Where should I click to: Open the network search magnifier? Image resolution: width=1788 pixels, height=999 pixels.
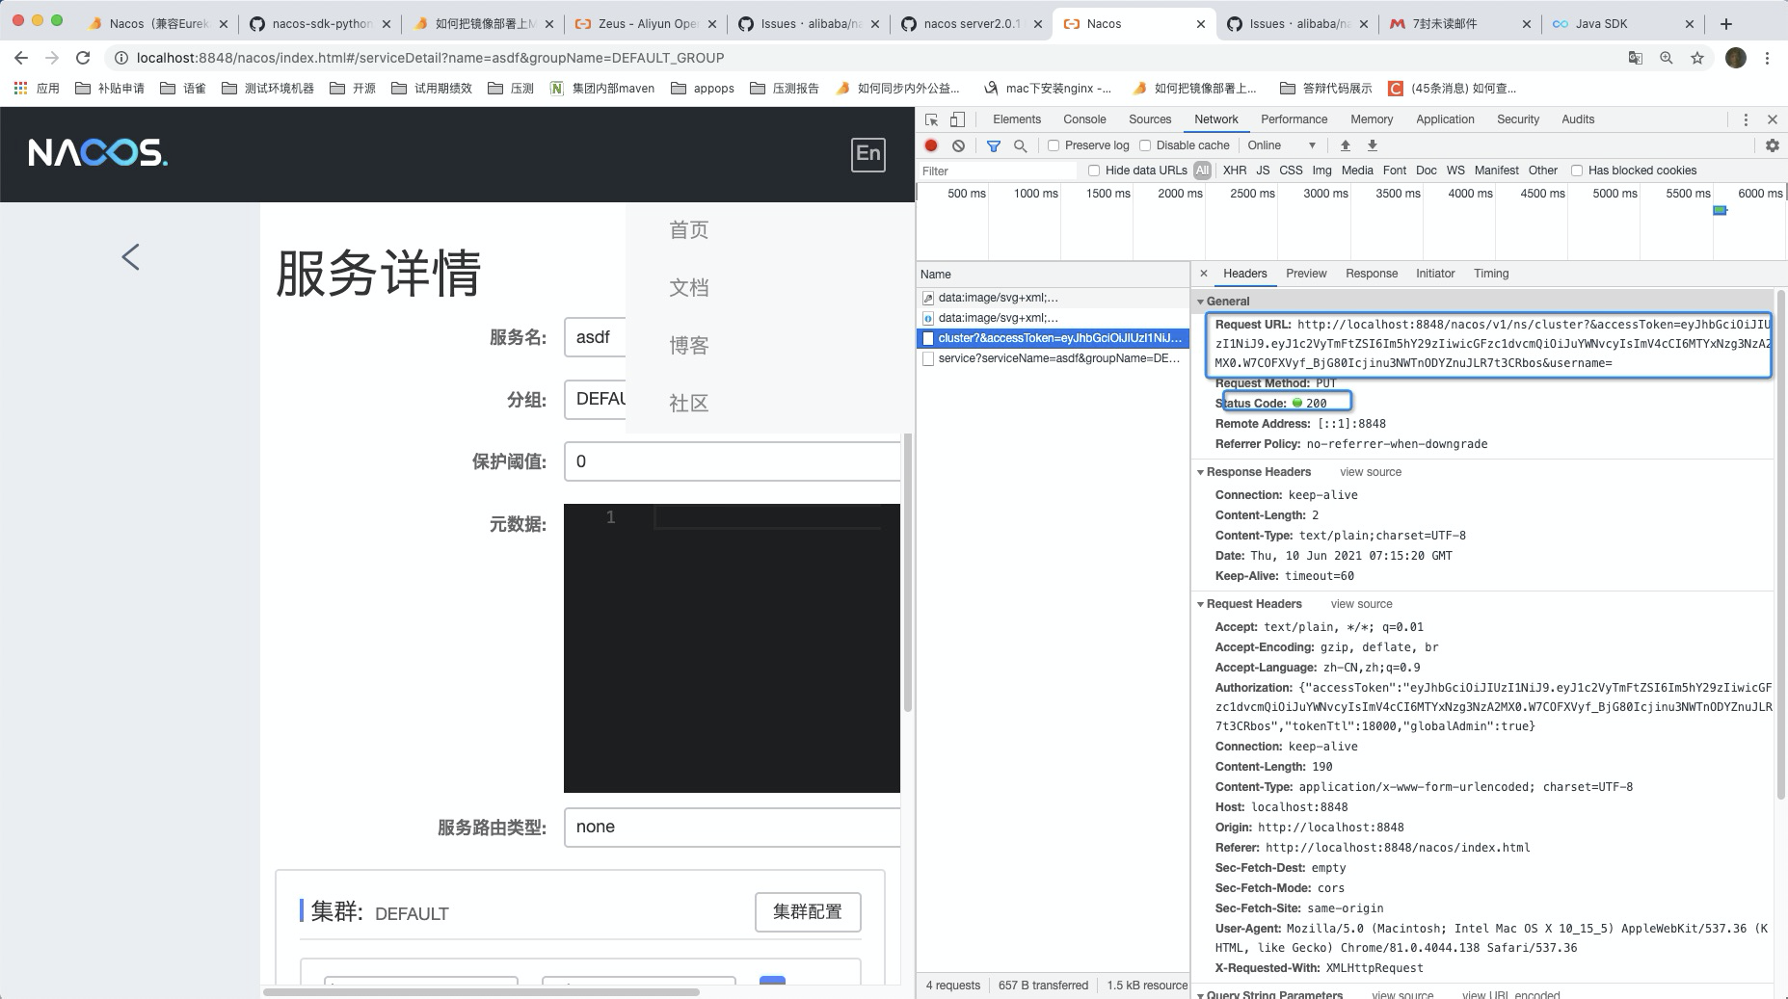click(1020, 145)
